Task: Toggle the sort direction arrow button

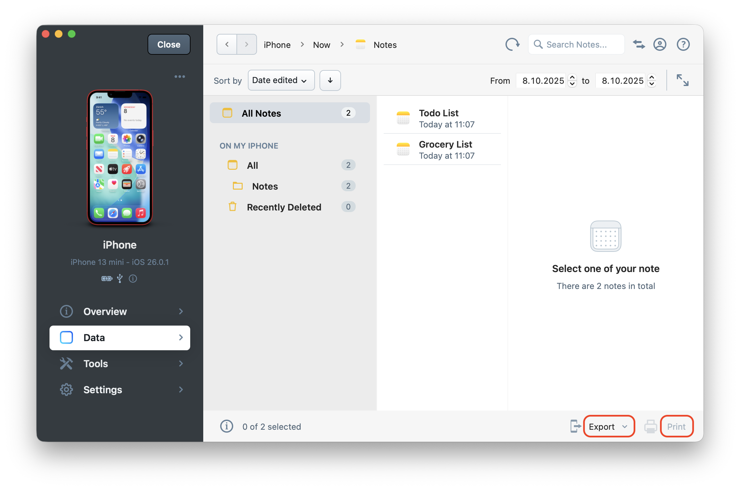Action: point(330,80)
